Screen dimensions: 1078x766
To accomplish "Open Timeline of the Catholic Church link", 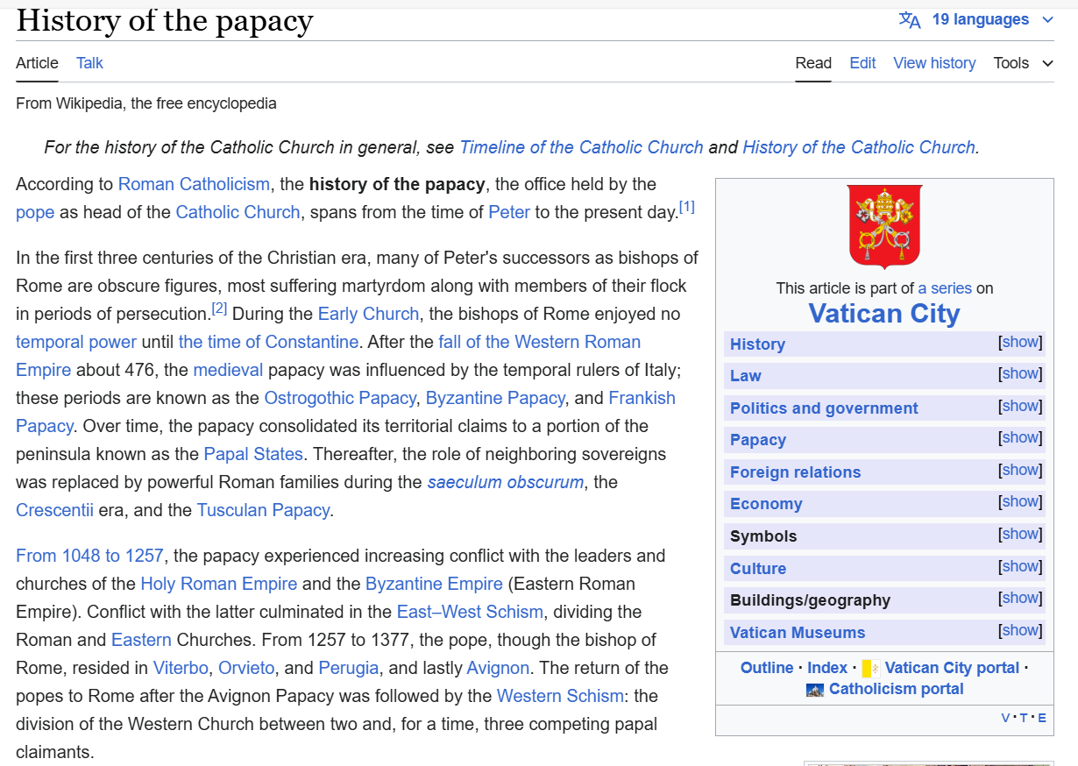I will tap(581, 147).
